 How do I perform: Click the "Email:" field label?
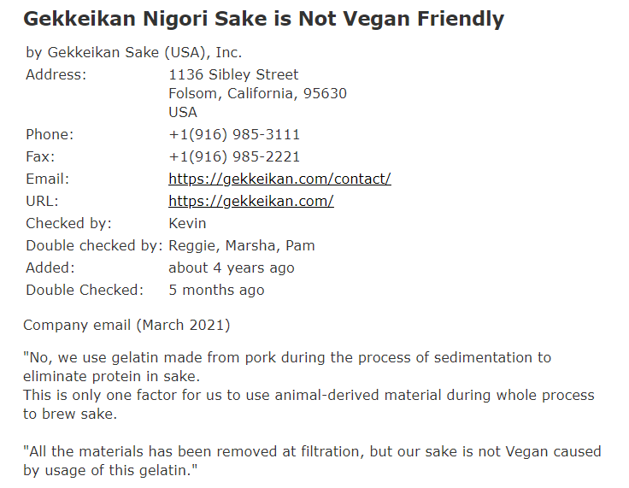click(47, 179)
